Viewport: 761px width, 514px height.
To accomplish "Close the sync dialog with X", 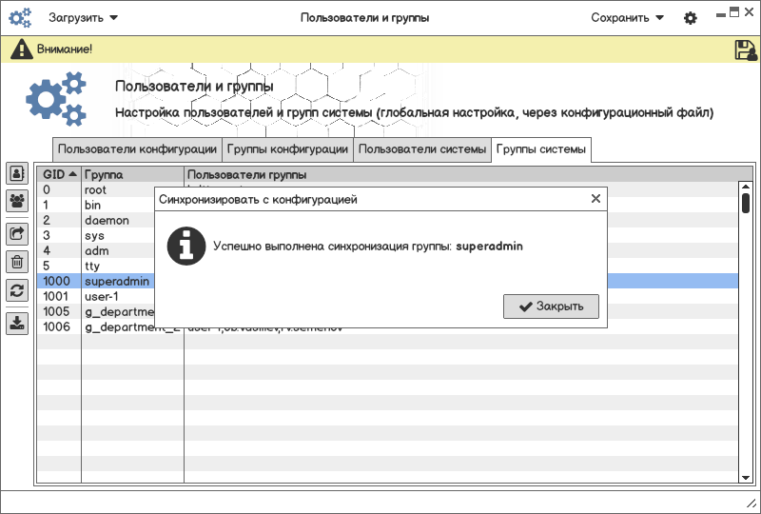I will coord(595,199).
